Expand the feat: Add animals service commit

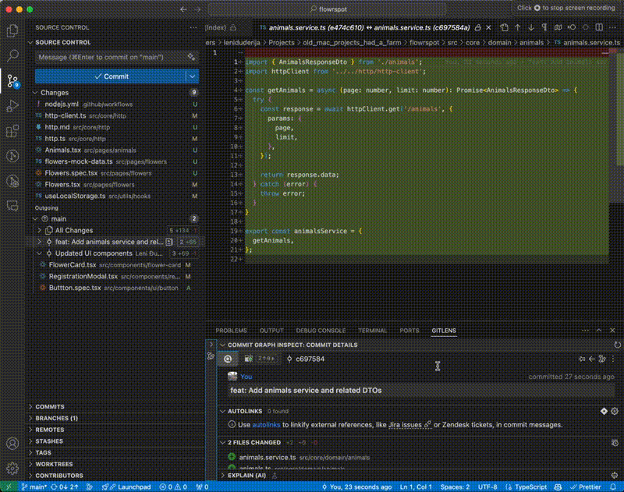click(x=40, y=242)
